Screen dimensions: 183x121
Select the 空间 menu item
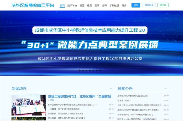click(97, 5)
